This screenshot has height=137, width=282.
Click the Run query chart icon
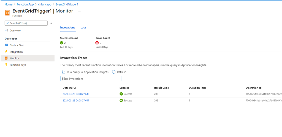pos(64,72)
